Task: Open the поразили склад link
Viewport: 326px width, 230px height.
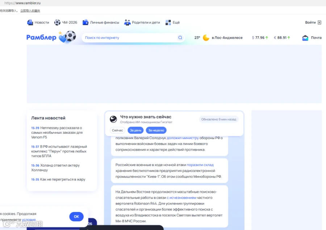Action: 200,165
